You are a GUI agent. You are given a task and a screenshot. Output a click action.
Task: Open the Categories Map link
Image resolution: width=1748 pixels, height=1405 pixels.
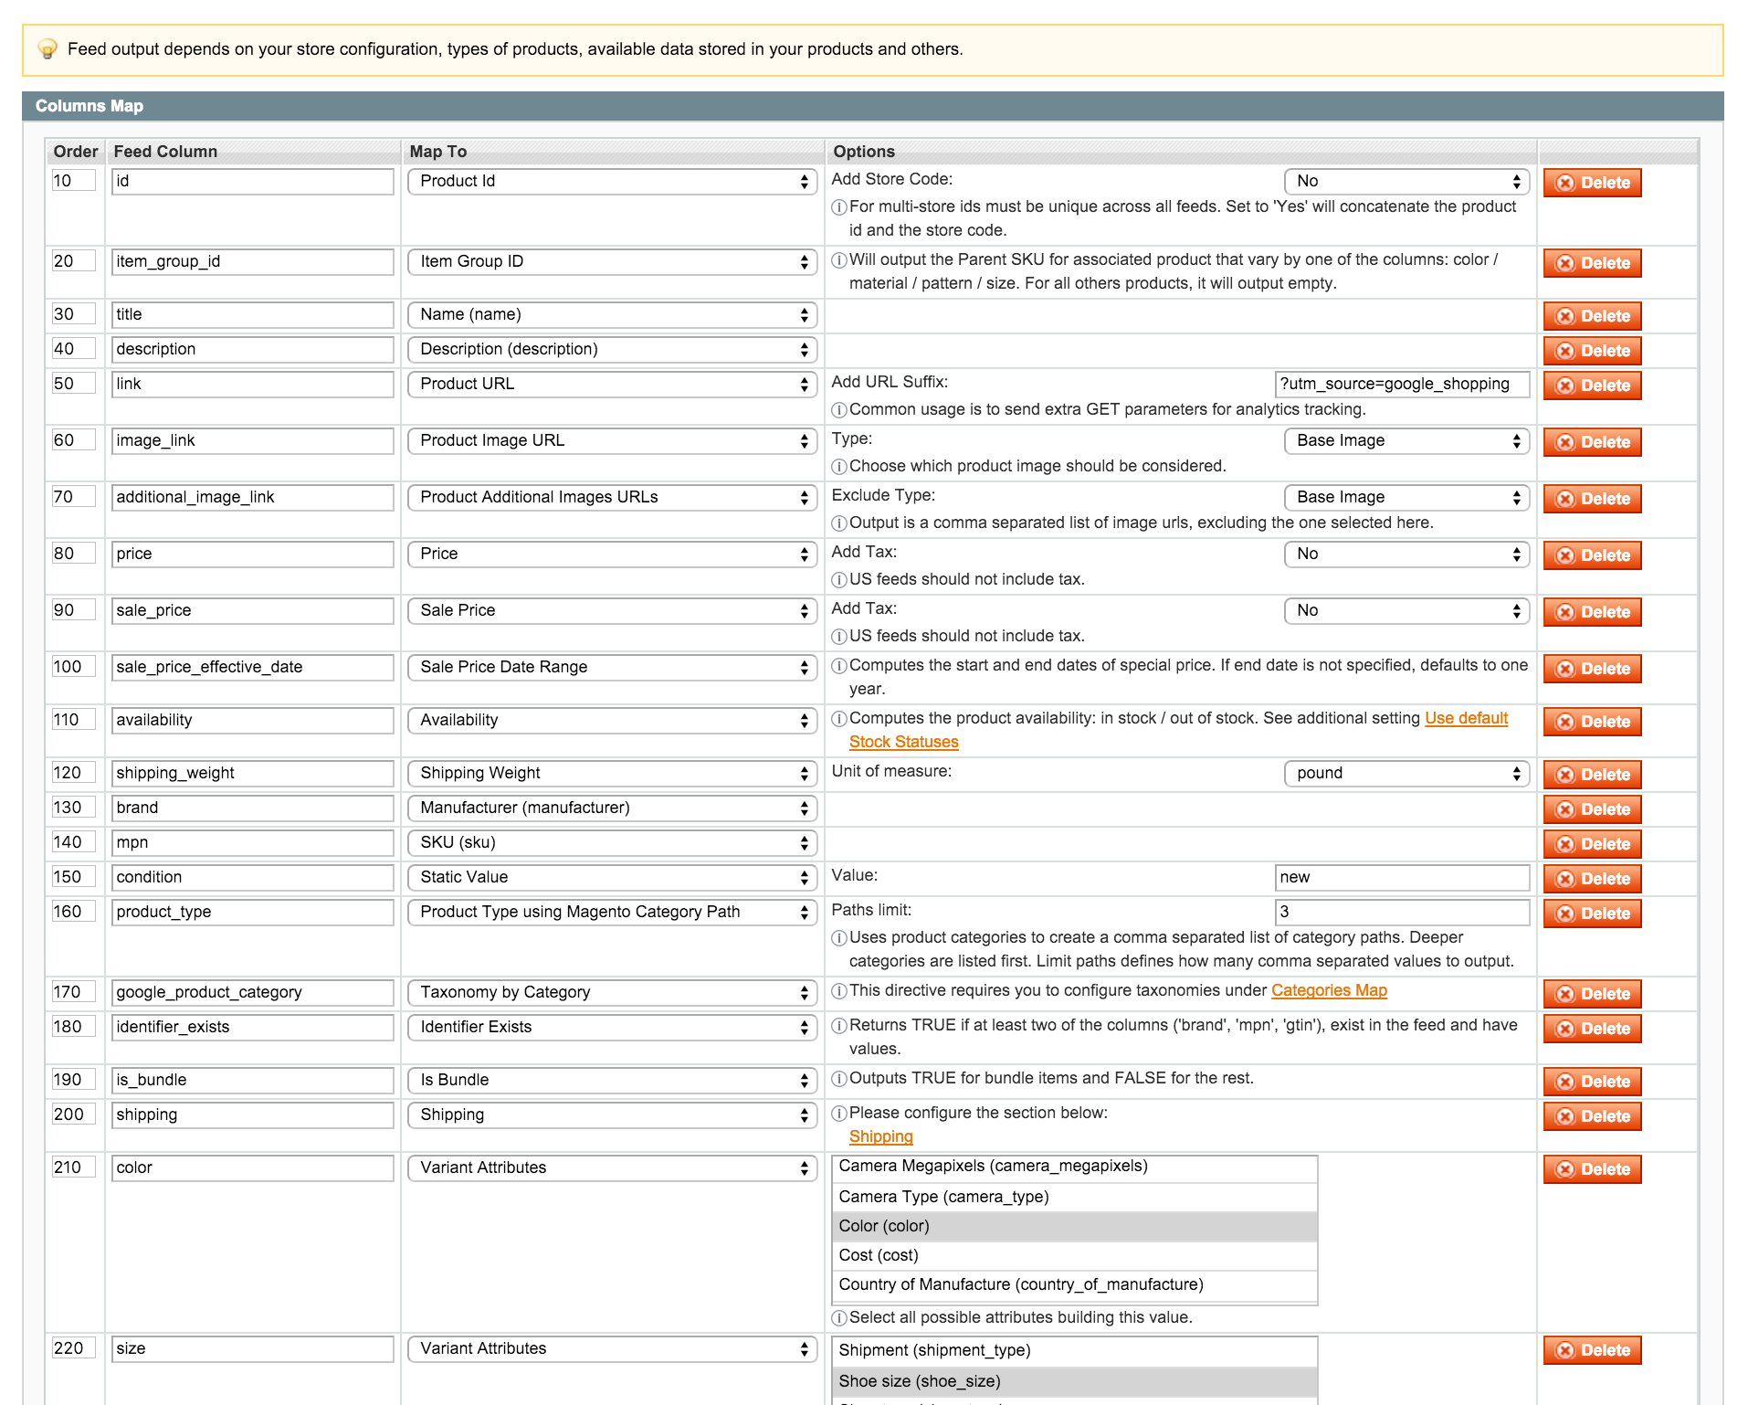click(x=1329, y=990)
